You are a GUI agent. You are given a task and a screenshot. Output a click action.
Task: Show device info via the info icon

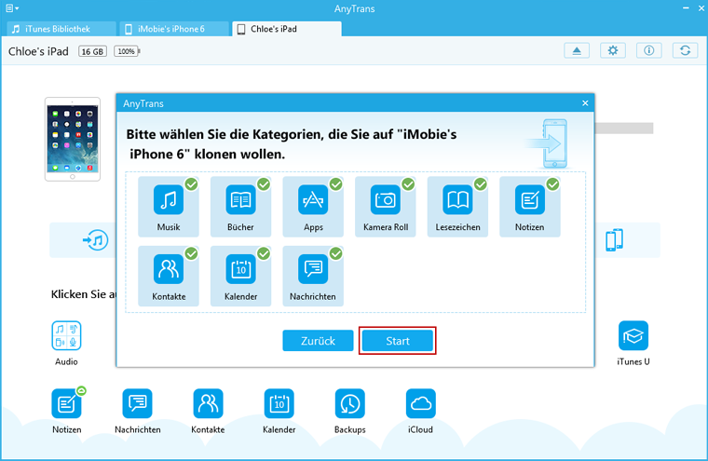[649, 50]
